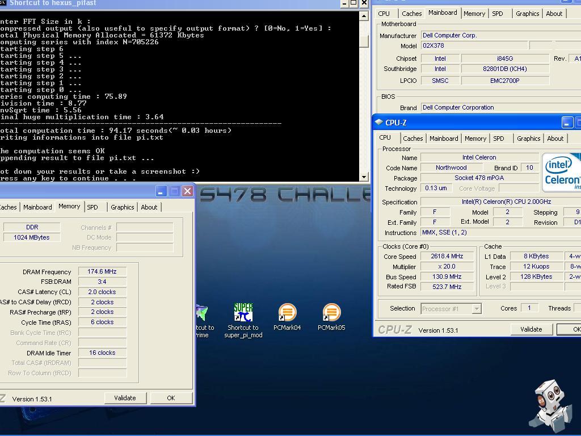Viewport: 581px width, 436px height.
Task: Switch to Memory tab in CPU window
Action: coord(475,139)
